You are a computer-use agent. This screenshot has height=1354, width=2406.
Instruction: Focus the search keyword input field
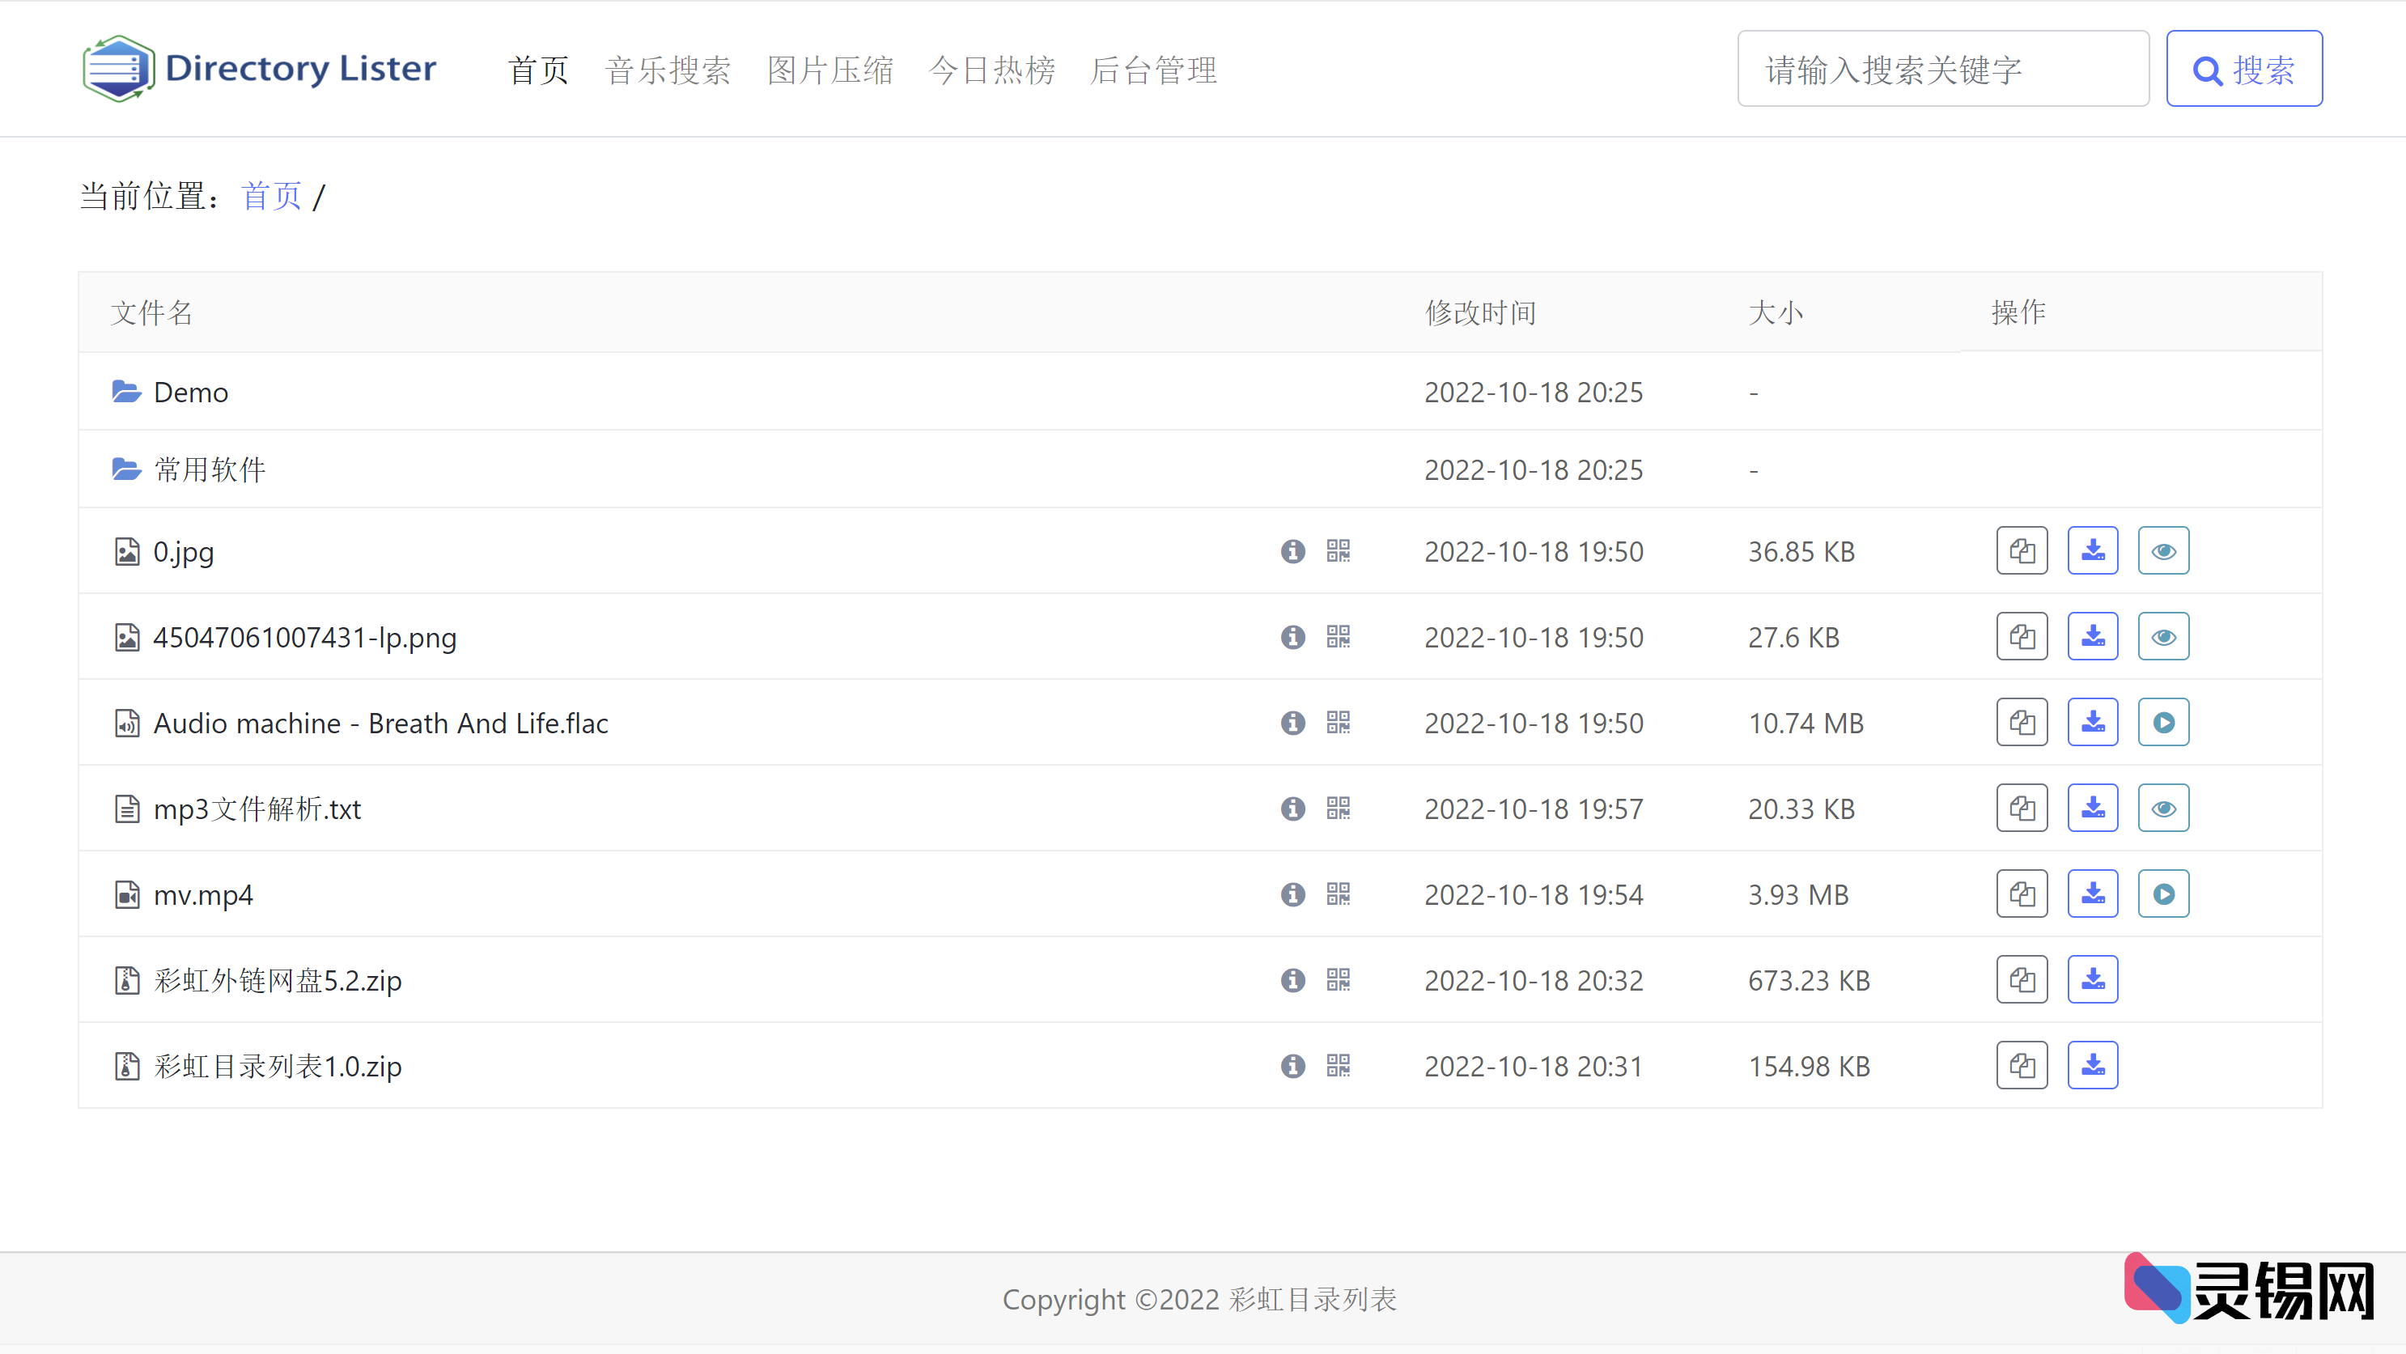pos(1943,69)
